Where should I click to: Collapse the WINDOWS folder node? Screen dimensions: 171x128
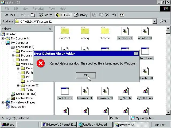tap(13, 64)
